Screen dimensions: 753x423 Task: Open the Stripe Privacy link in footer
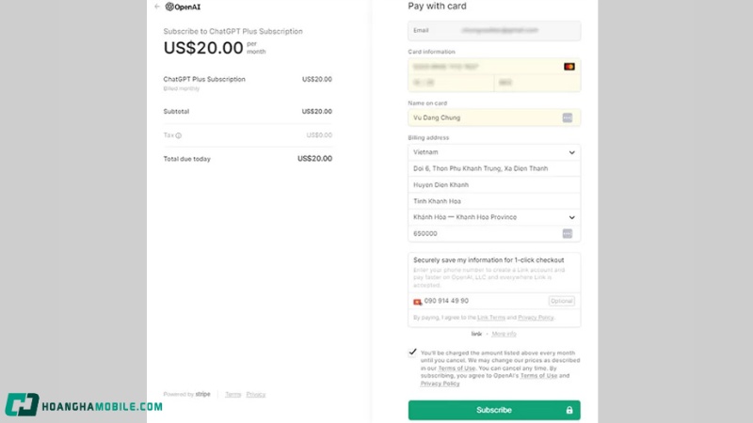[256, 395]
